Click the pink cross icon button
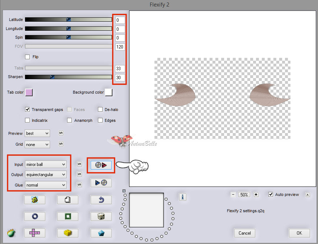The width and height of the screenshot is (318, 244). click(x=35, y=233)
